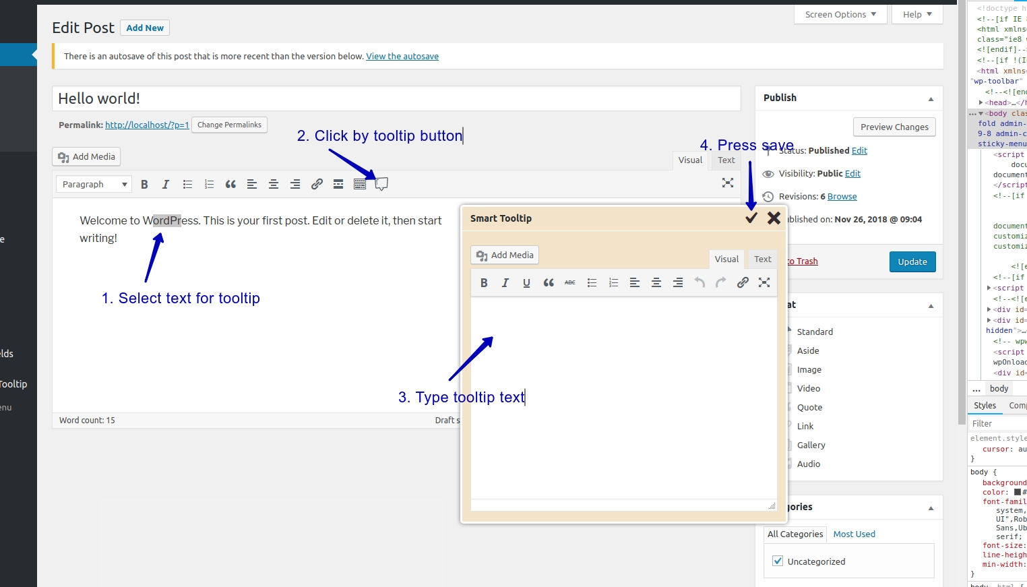Align right in main editor toolbar
This screenshot has width=1027, height=587.
coord(295,184)
